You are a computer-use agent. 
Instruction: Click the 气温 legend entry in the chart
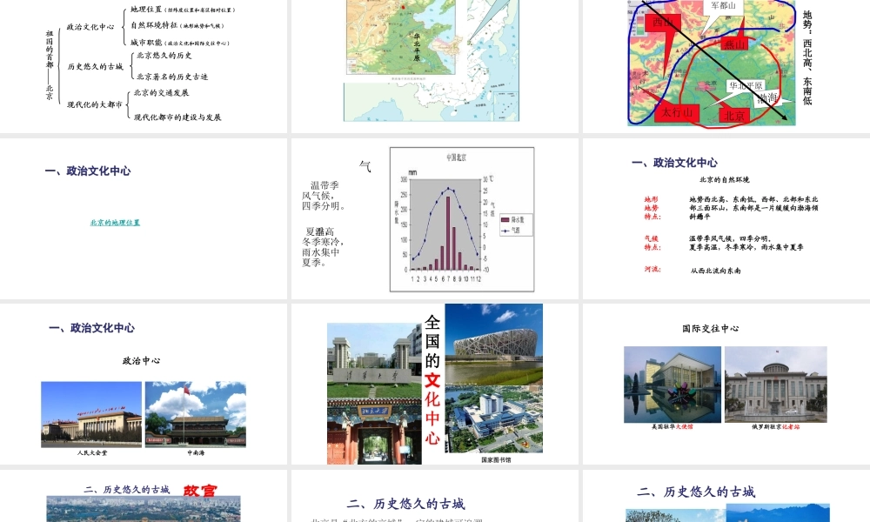coord(511,230)
